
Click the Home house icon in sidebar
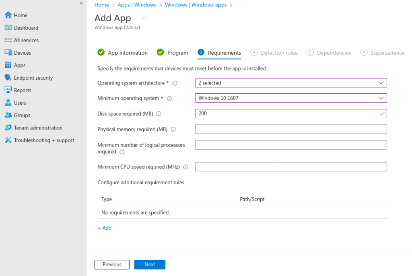coord(8,15)
